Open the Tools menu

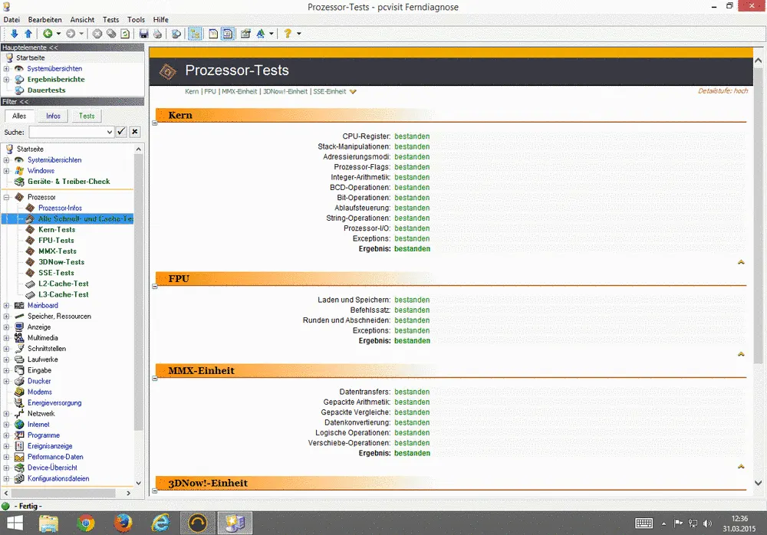pyautogui.click(x=136, y=20)
